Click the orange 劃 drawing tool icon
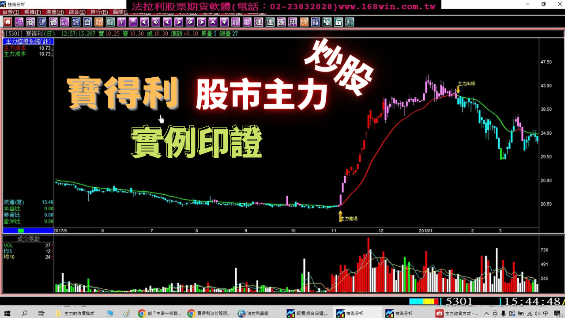 [98, 22]
